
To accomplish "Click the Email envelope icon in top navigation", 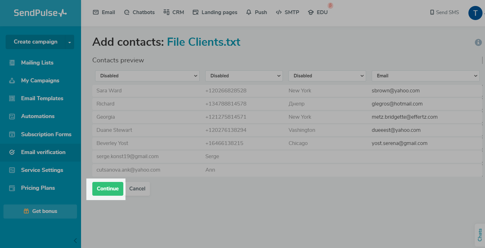I will (x=96, y=12).
